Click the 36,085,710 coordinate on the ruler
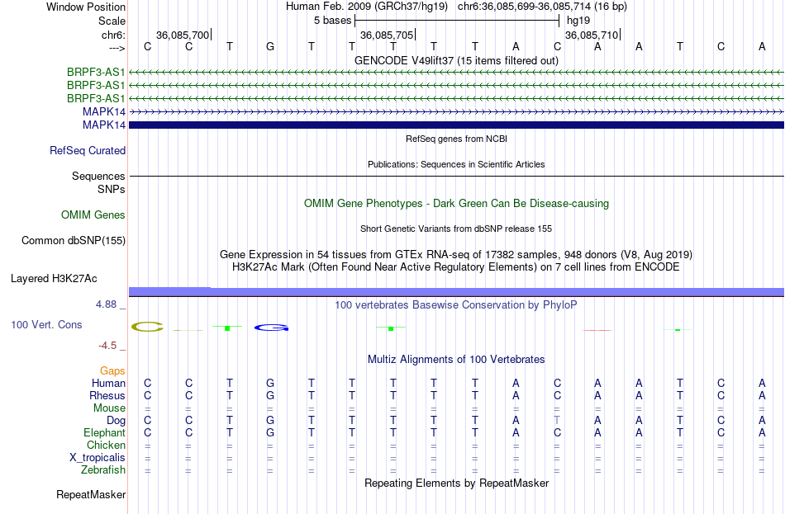785x514 pixels. point(592,35)
